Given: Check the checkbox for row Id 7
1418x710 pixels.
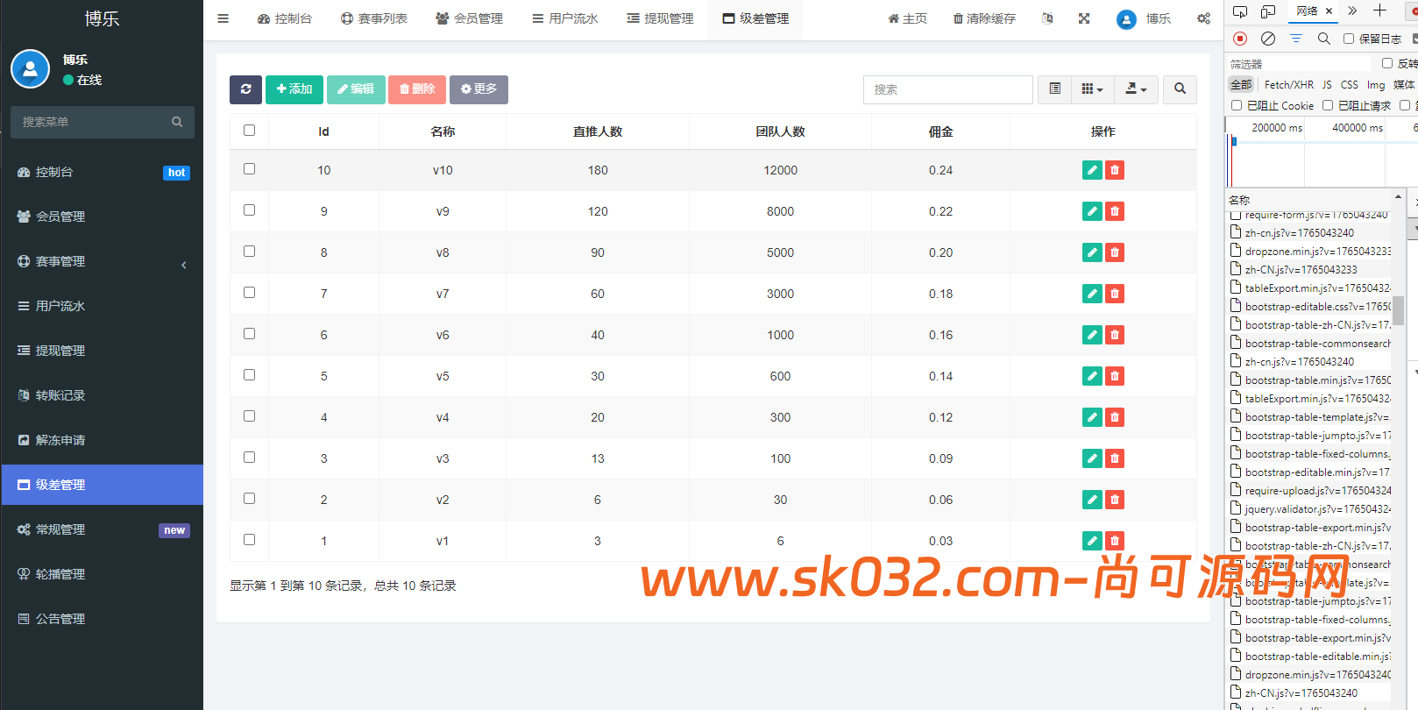Looking at the screenshot, I should 250,293.
